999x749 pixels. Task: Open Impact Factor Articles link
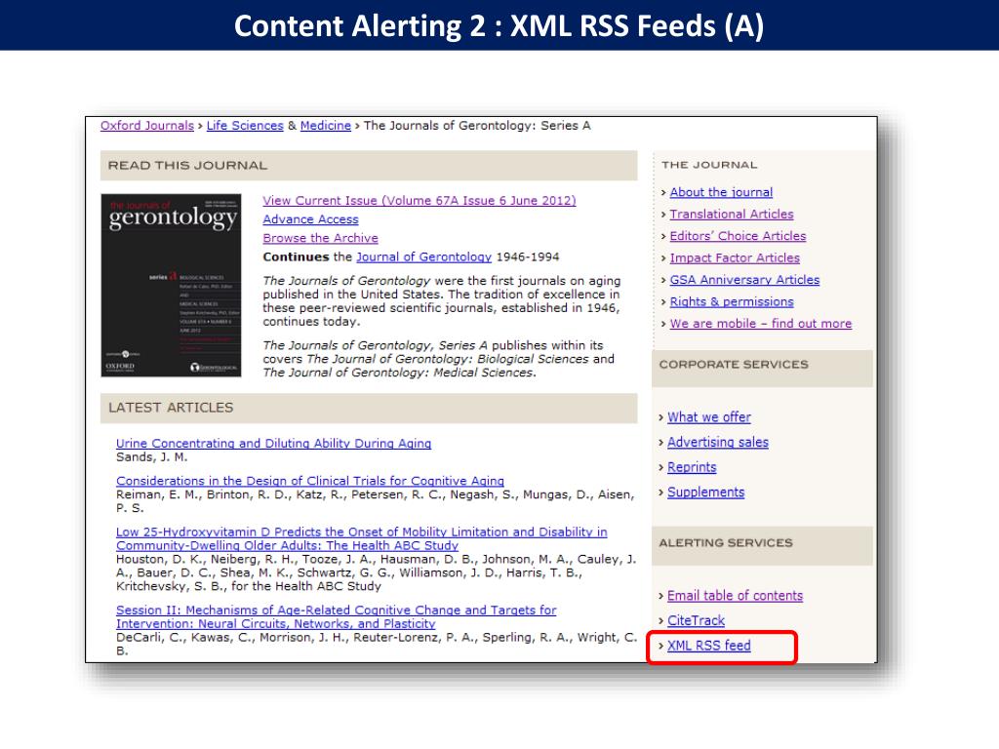[x=735, y=257]
